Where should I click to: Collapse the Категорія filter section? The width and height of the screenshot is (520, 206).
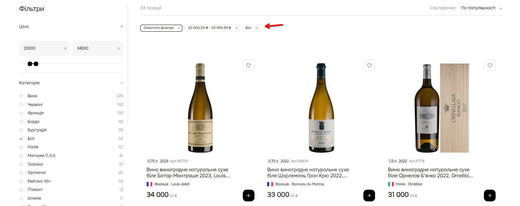pyautogui.click(x=122, y=83)
